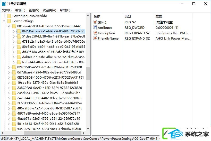The height and width of the screenshot is (141, 211).
Task: Click folder icon of d639518a-e56d-4345 key
Action: click(x=19, y=52)
